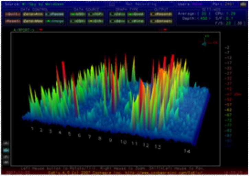The width and height of the screenshot is (249, 176).
Task: Adjust the Average value stepper
Action: [201, 13]
